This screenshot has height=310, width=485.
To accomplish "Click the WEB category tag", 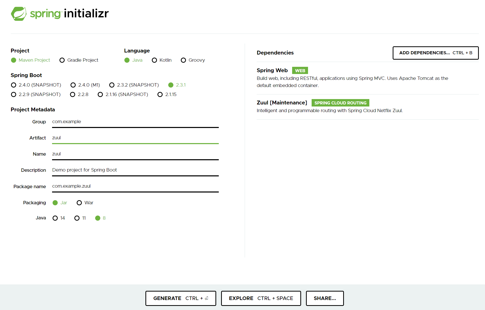I will pyautogui.click(x=300, y=71).
